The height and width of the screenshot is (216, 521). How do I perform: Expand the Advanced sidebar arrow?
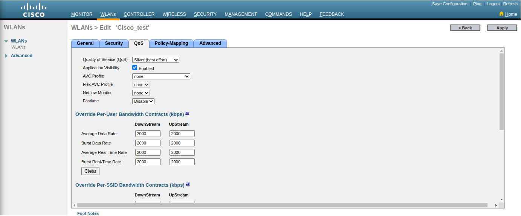(6, 56)
